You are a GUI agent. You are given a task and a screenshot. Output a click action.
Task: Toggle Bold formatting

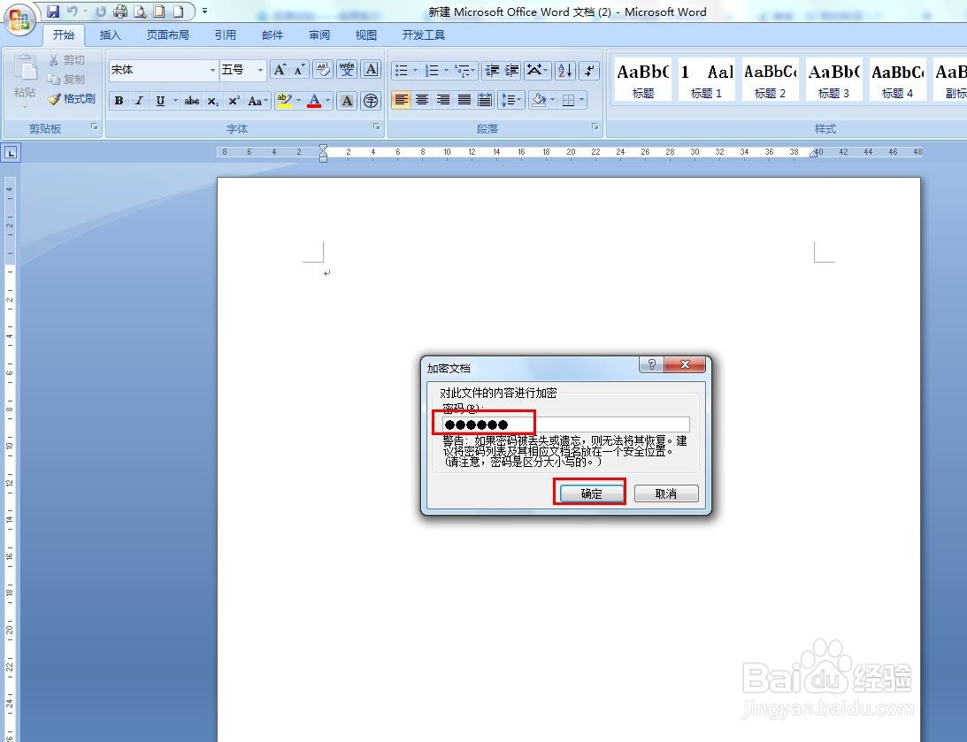[x=119, y=101]
